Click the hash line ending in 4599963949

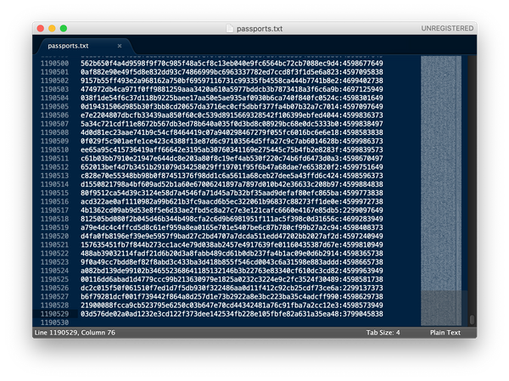(x=232, y=271)
